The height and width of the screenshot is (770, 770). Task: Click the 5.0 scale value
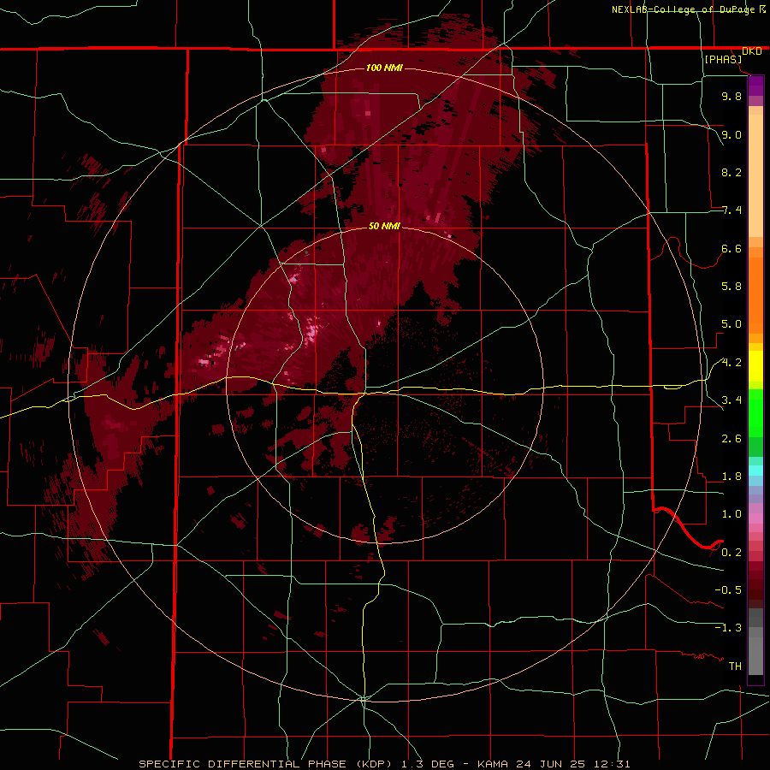(731, 324)
